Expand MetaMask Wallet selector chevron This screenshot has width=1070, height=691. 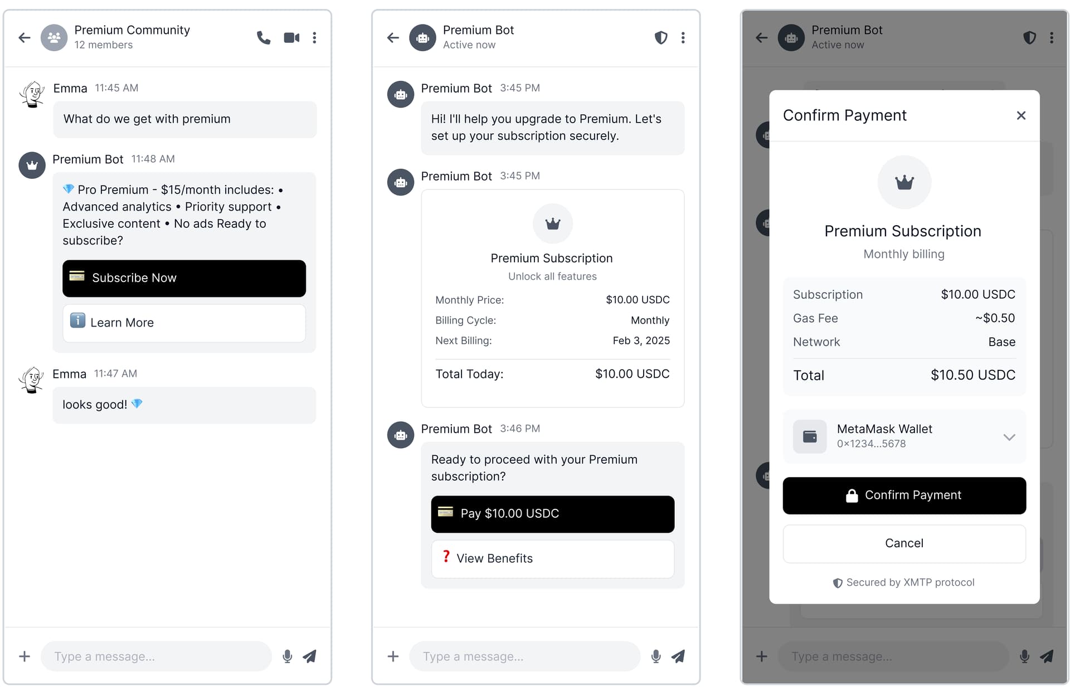pos(1009,437)
